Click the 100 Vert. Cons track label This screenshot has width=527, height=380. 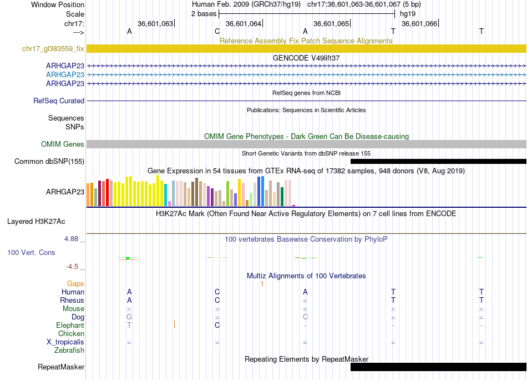click(31, 252)
